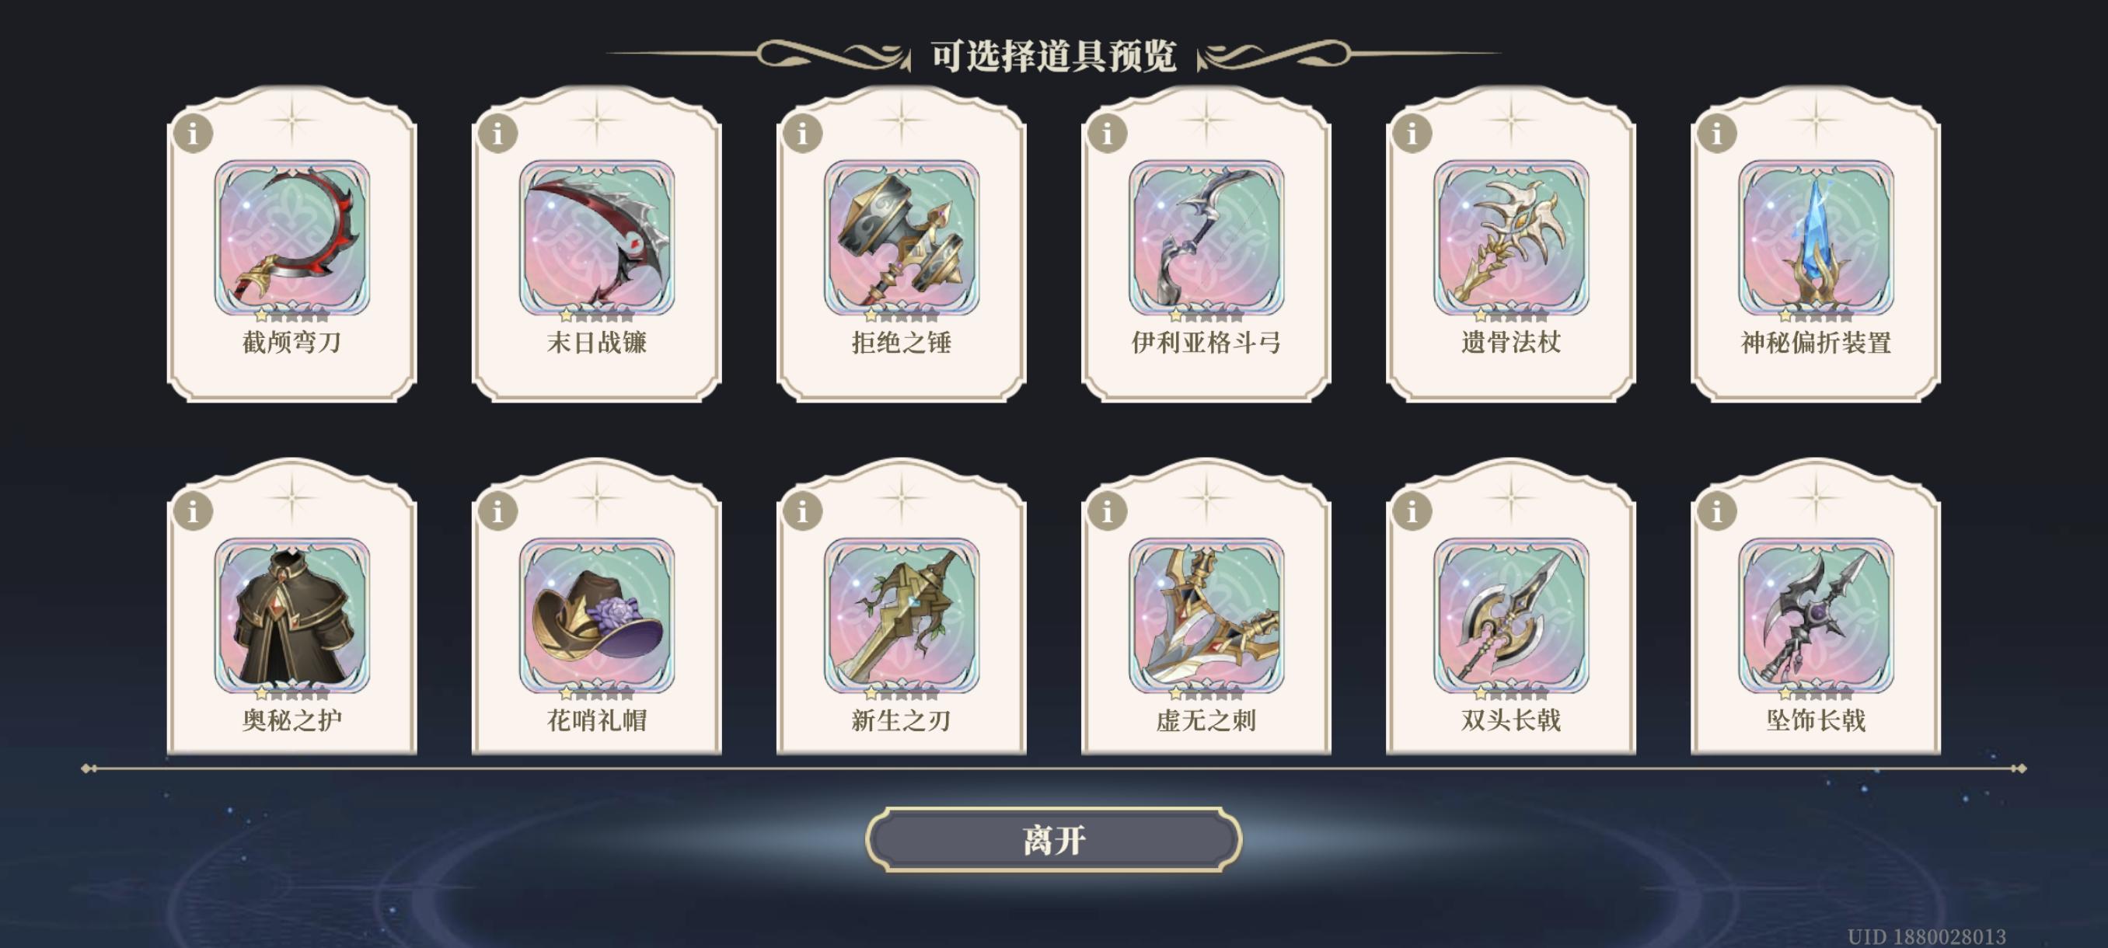Choose the 奥秘之护 coat image
2108x948 pixels.
(x=292, y=616)
